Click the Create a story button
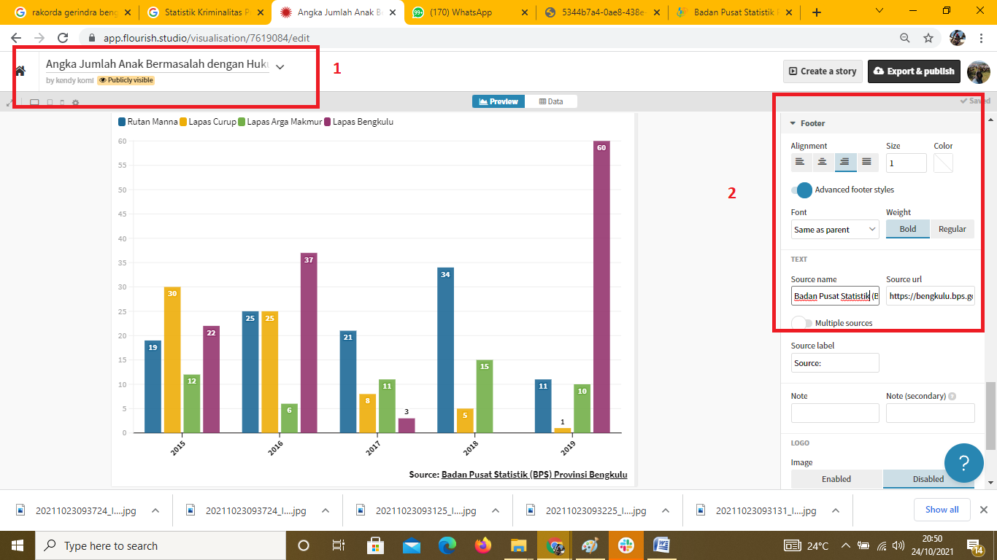 (x=823, y=71)
